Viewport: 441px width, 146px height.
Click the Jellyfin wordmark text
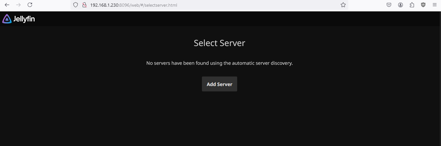(x=24, y=19)
